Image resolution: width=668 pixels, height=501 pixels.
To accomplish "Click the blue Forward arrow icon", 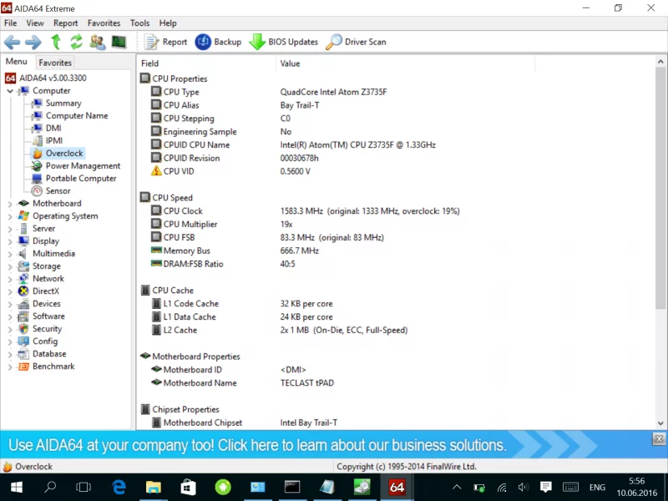I will 33,42.
